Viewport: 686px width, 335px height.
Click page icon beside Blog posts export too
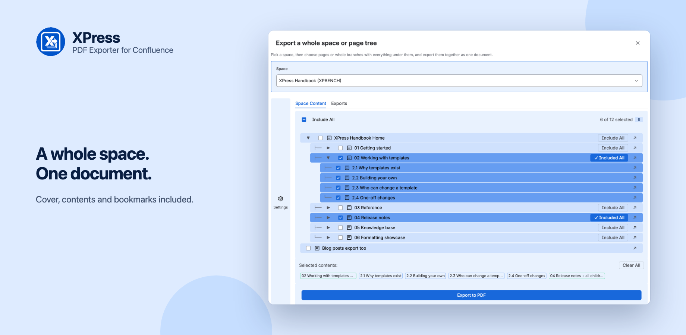tap(317, 248)
